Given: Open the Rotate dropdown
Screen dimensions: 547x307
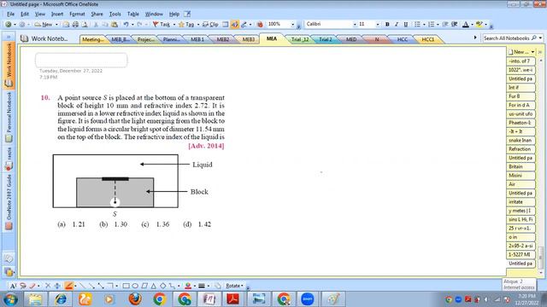Looking at the screenshot, I should coord(234,286).
